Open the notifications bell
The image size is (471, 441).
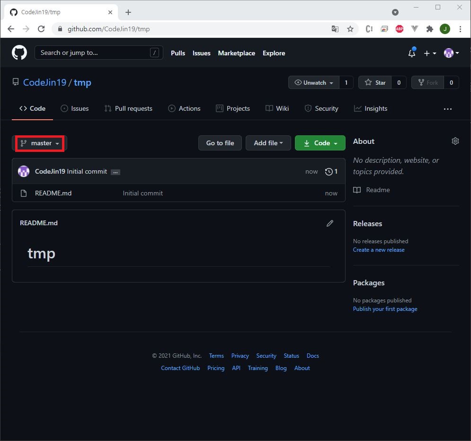coord(412,53)
